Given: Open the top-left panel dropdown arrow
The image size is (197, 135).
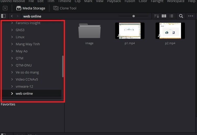Looking at the screenshot, I should click(5, 8).
